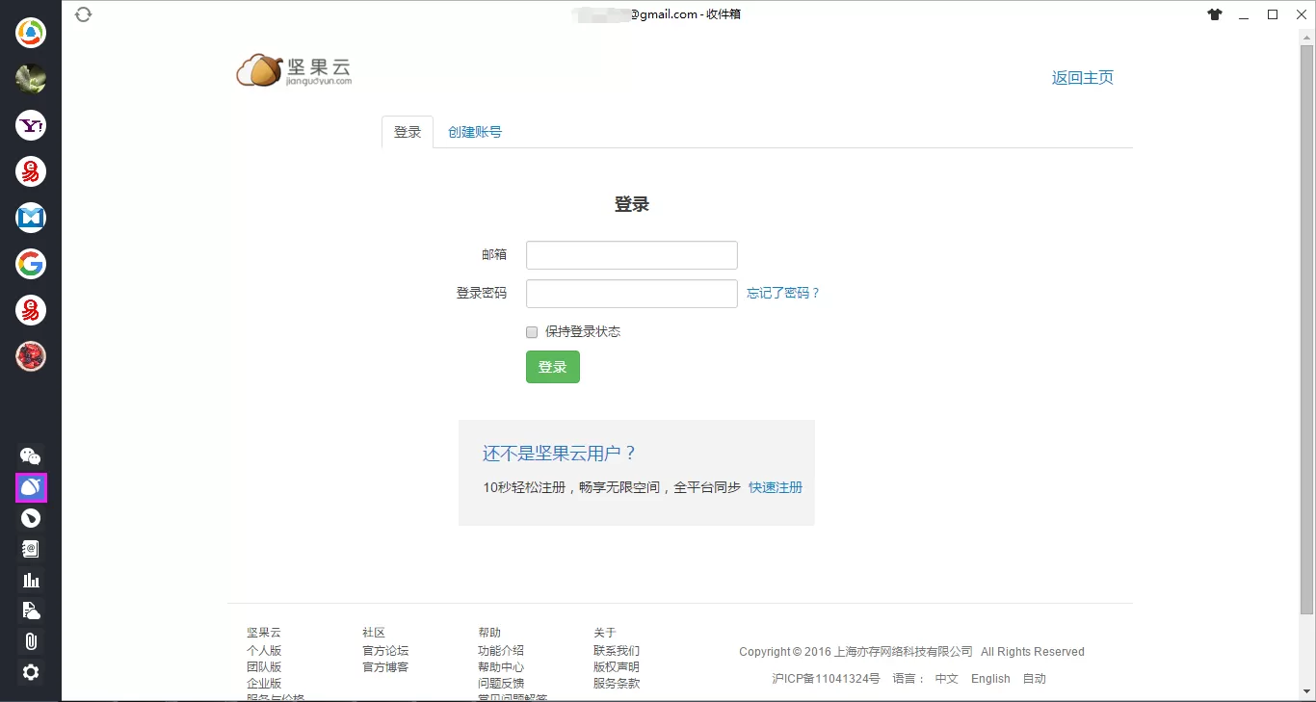This screenshot has width=1316, height=702.
Task: Visit the 官方论坛 footer link
Action: [x=385, y=651]
